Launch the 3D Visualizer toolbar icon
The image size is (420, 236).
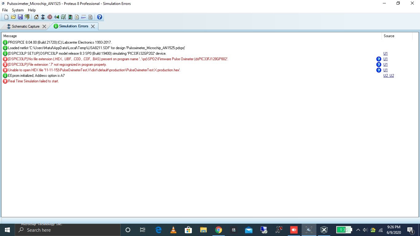pos(57,17)
